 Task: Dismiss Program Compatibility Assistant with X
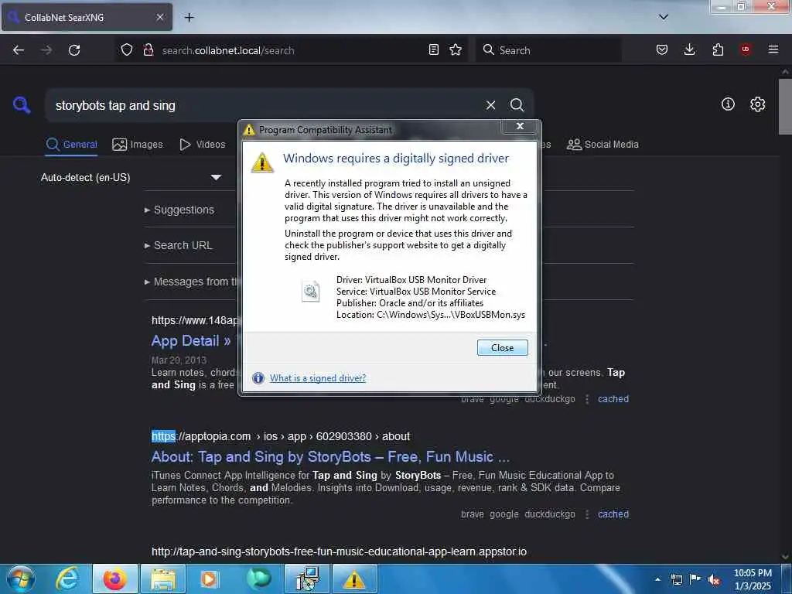(x=520, y=126)
